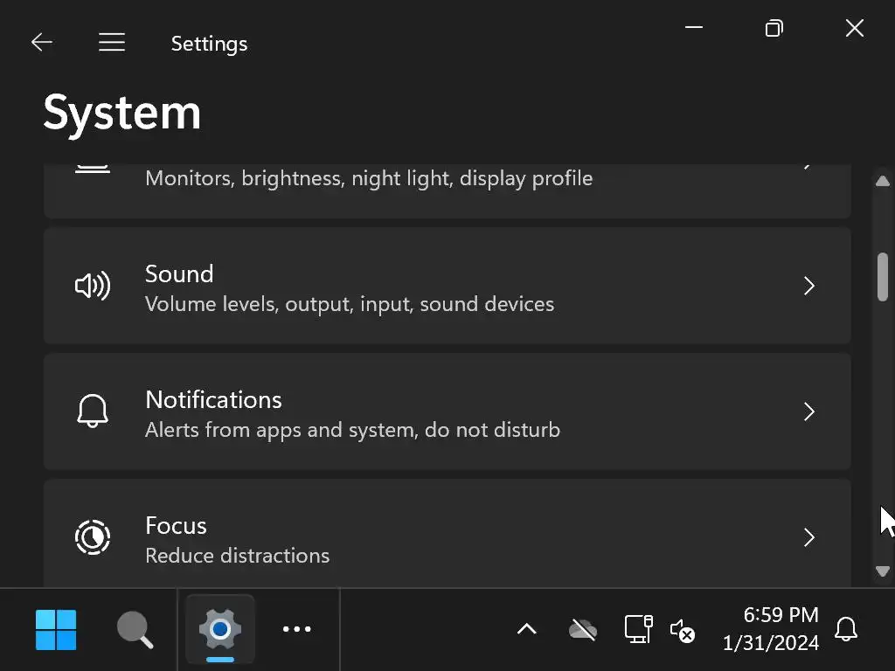Click the muted volume tray icon
895x671 pixels.
(x=682, y=629)
